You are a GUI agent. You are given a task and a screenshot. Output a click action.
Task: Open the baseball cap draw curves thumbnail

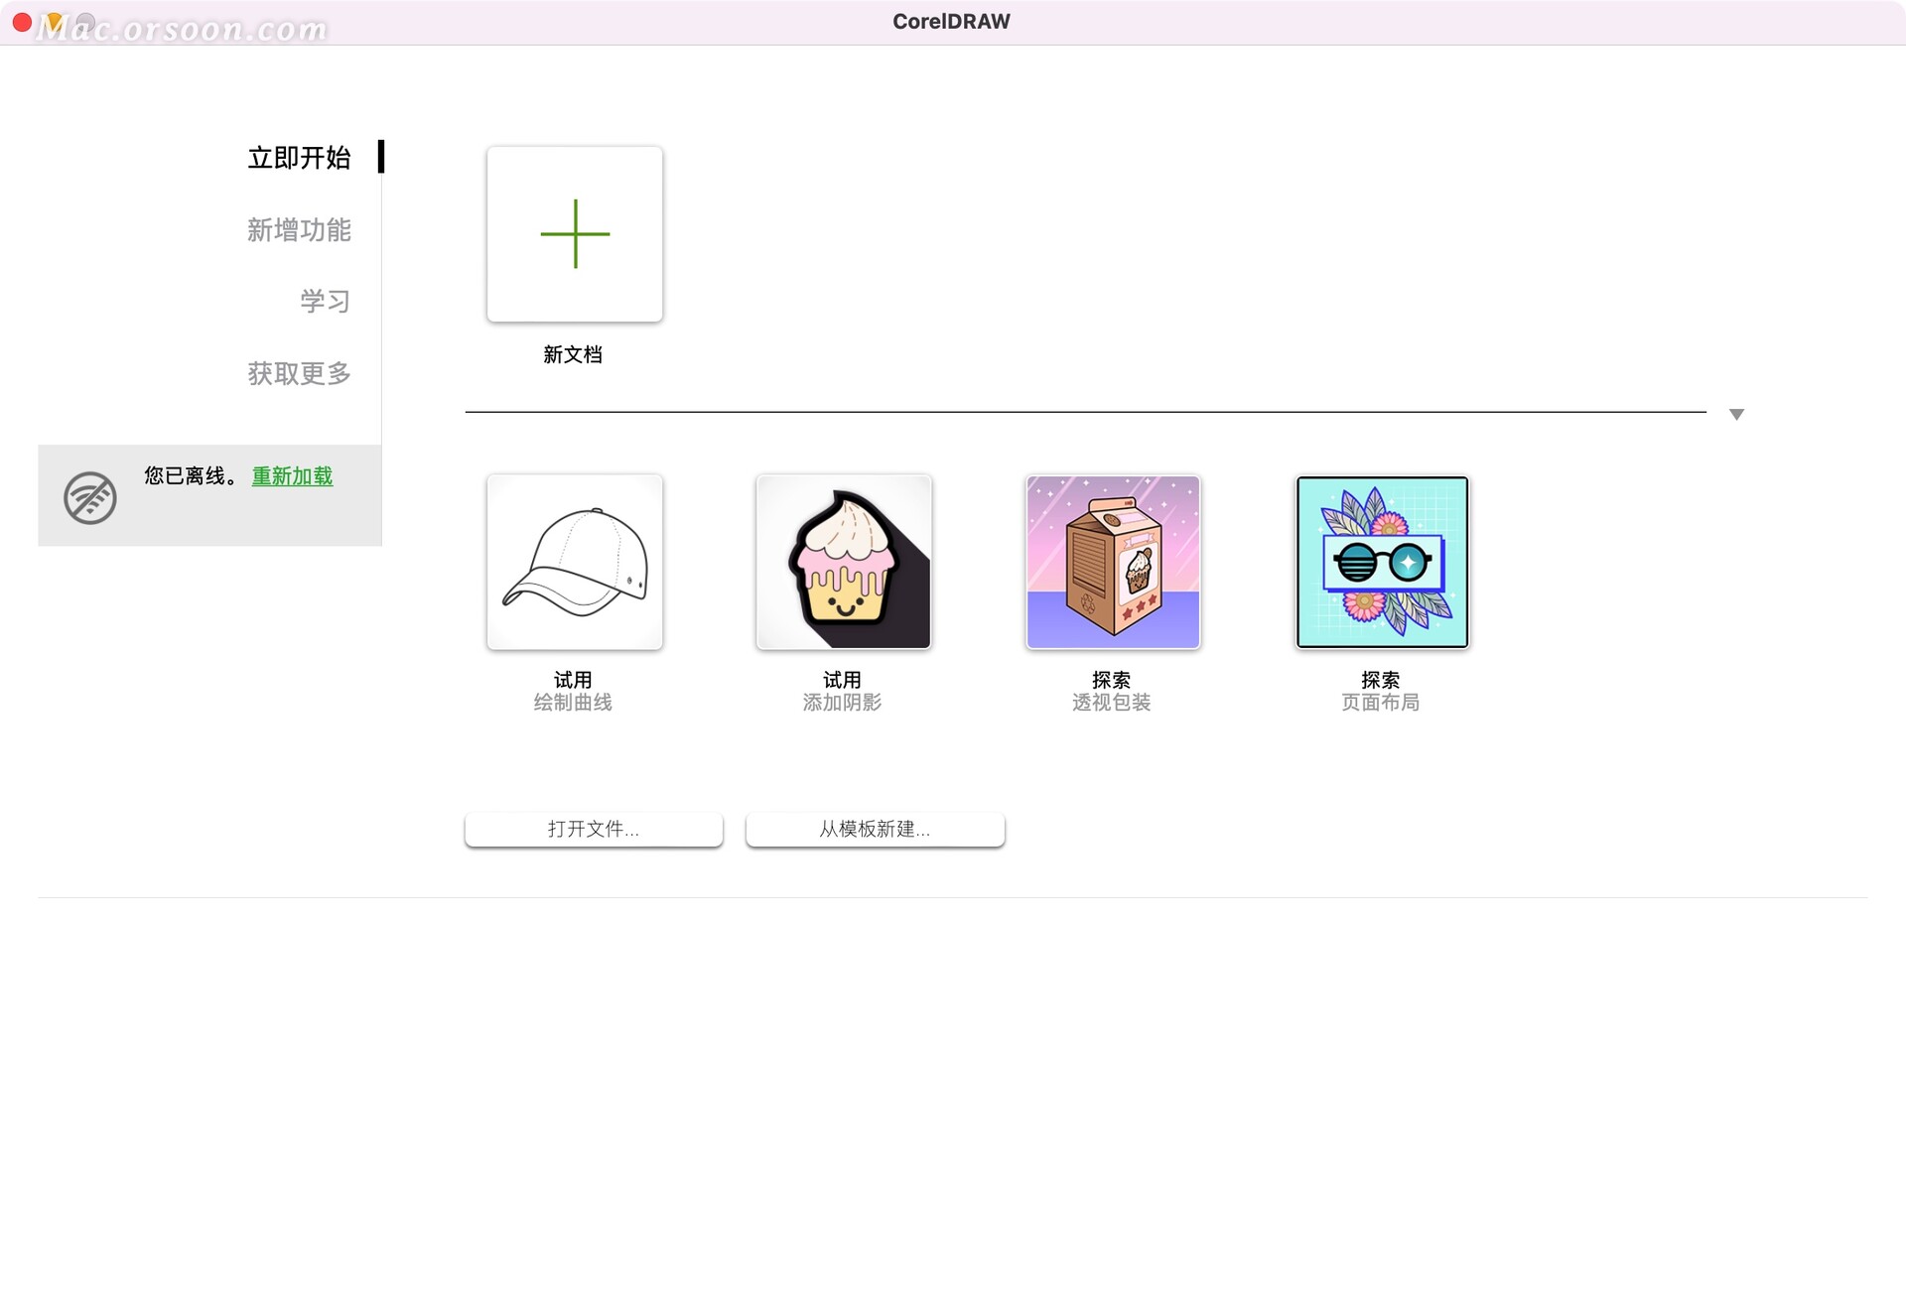(575, 562)
